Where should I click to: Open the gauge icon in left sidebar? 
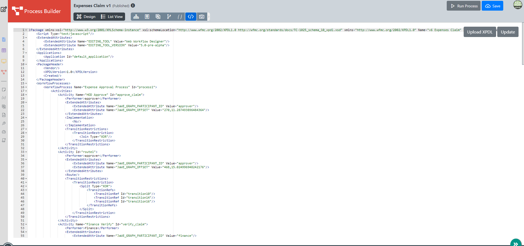[x=4, y=132]
